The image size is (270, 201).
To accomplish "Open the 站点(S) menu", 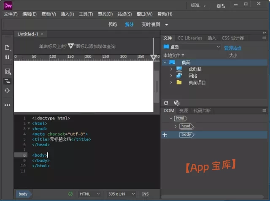I will [125, 14].
